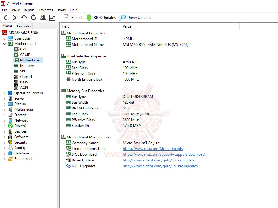Select the Memory icon in the tree
Screen dimensions: 278x208
(16, 66)
